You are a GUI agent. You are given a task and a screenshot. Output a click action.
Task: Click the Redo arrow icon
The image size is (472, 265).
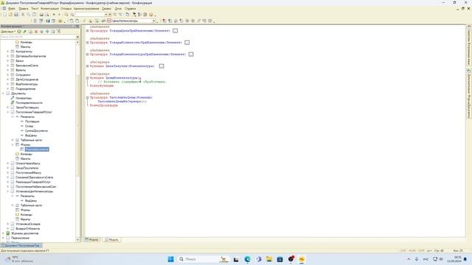(59, 15)
